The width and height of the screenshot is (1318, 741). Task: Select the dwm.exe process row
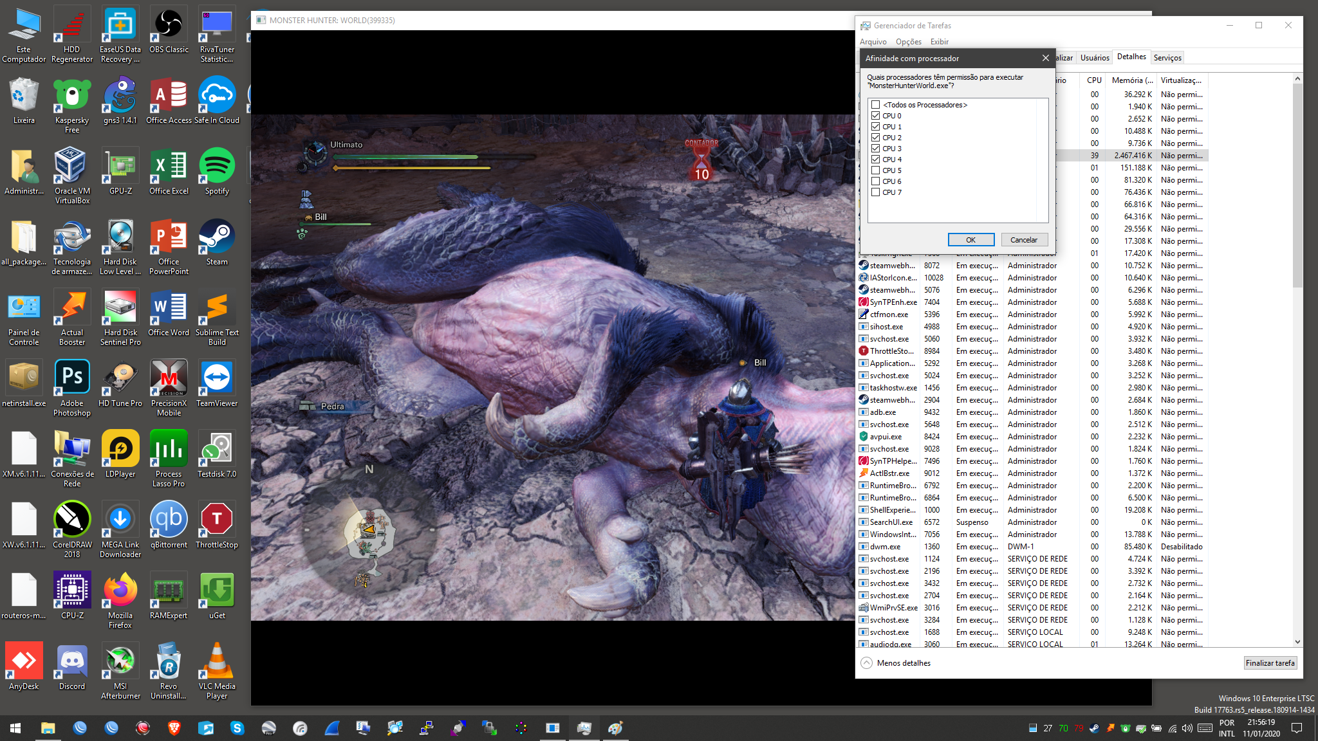coord(1033,547)
